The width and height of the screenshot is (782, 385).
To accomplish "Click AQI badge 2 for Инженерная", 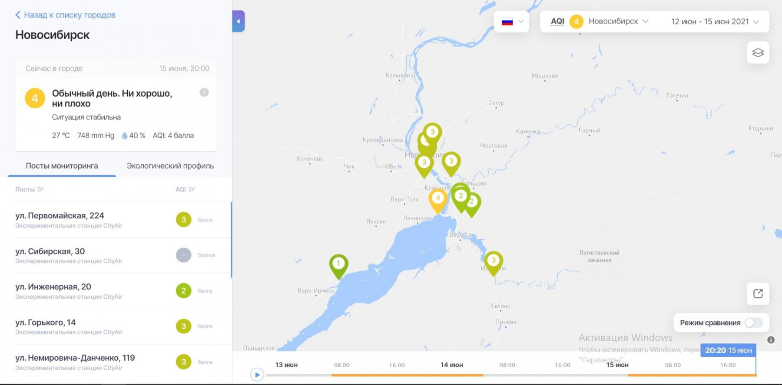I will pos(184,290).
